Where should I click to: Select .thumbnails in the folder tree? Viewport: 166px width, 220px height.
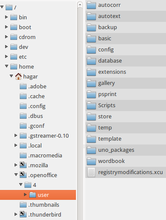[x=44, y=205]
